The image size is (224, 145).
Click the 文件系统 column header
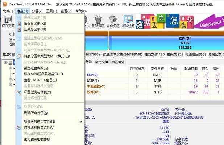(157, 69)
